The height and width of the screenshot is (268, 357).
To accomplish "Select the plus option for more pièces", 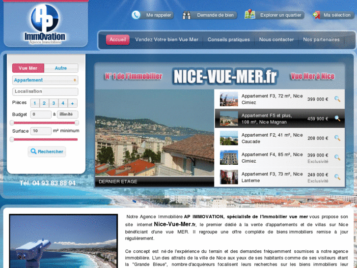I will 73,103.
